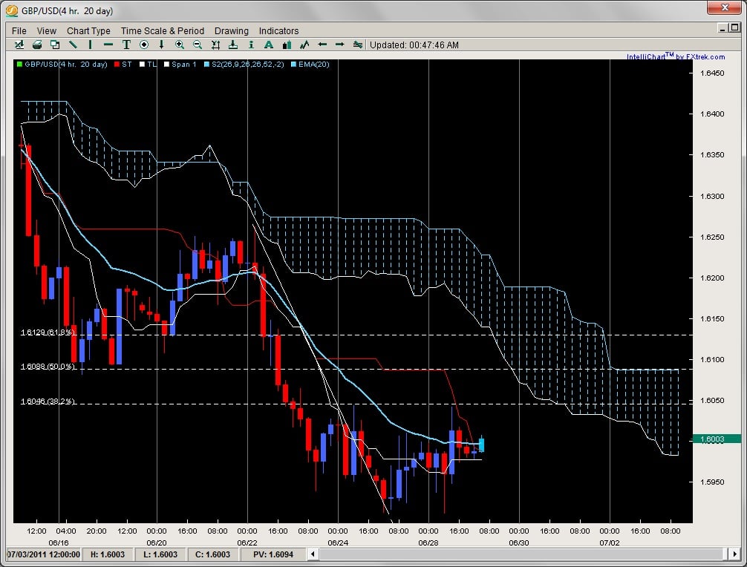Shift the chart left with arrow icon
The height and width of the screenshot is (567, 747).
[322, 45]
